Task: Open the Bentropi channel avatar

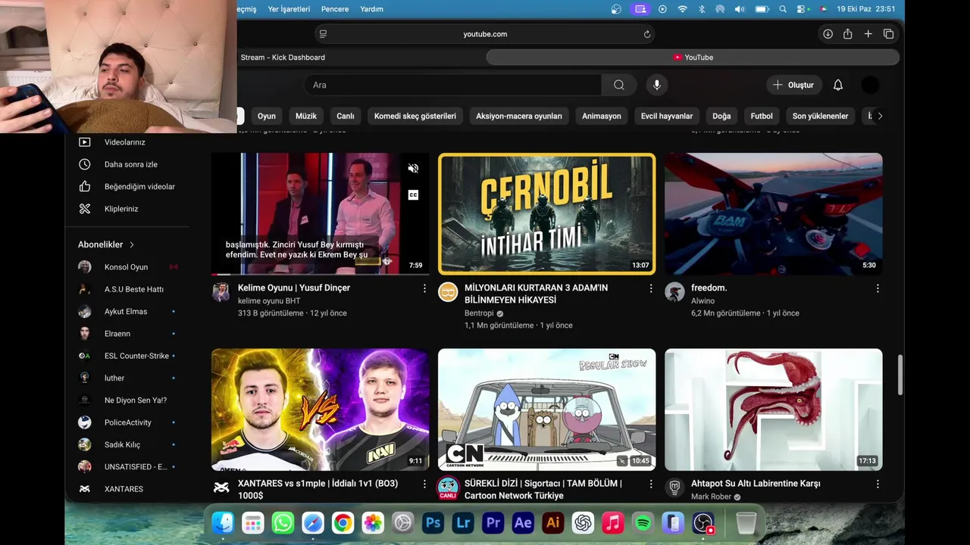Action: (x=448, y=292)
